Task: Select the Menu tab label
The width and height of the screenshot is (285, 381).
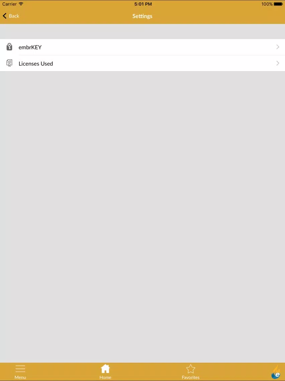Action: click(20, 377)
